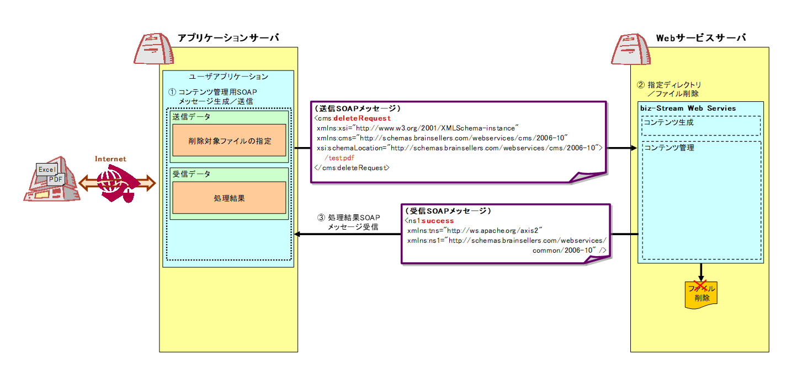Click the ユーザアプリケーション label
This screenshot has width=792, height=380.
pyautogui.click(x=228, y=77)
